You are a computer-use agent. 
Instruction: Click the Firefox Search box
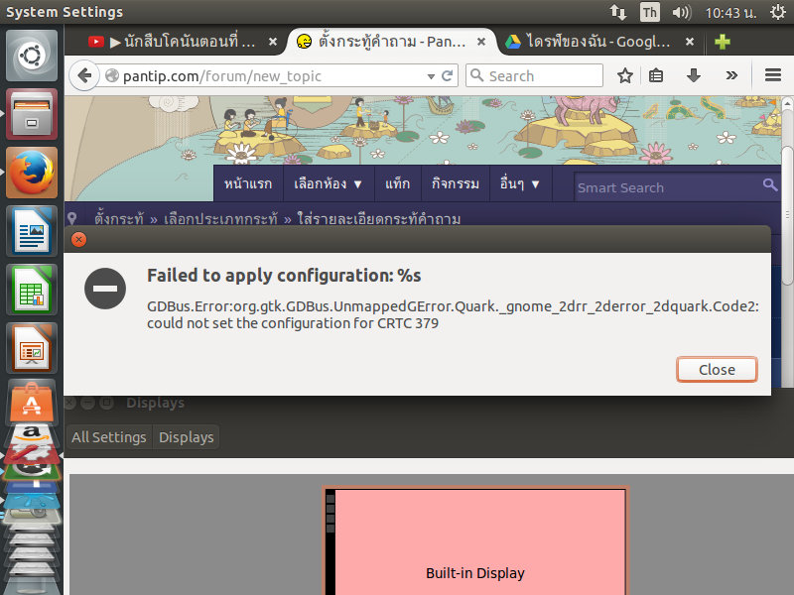(534, 76)
